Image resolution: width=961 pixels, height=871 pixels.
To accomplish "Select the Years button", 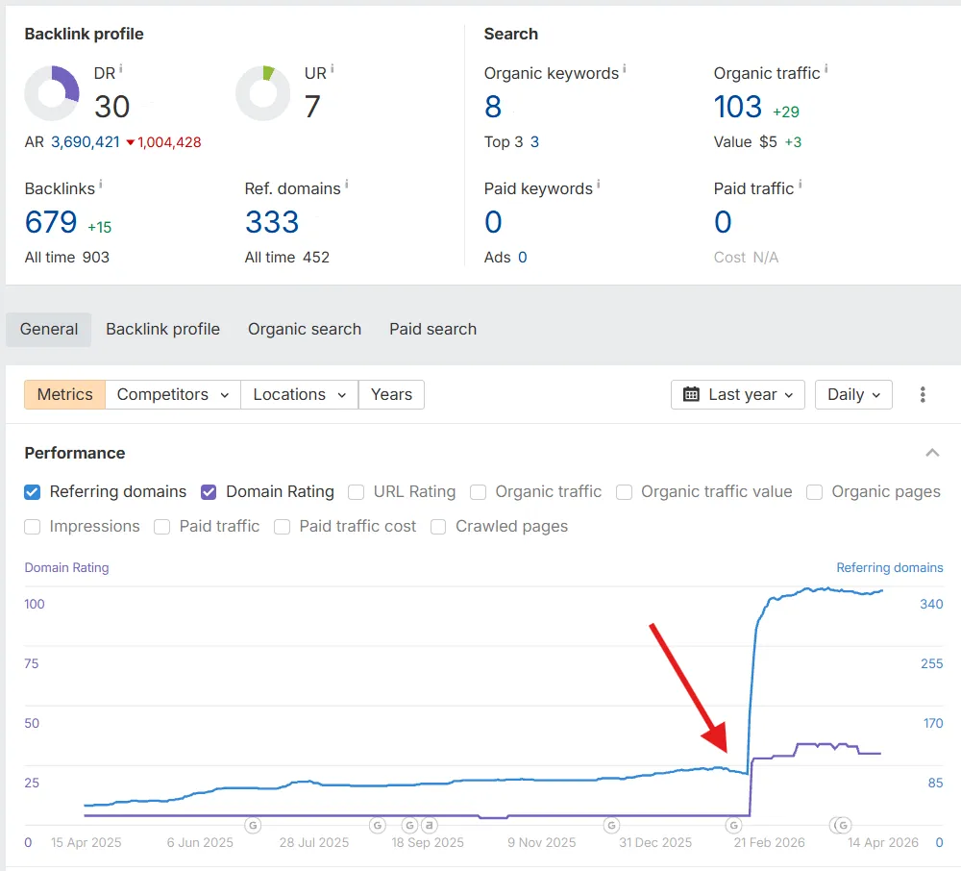I will (391, 394).
